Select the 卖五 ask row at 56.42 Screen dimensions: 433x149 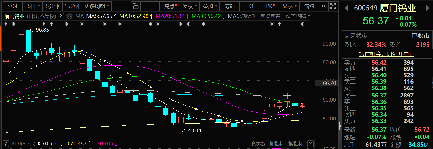[387, 63]
